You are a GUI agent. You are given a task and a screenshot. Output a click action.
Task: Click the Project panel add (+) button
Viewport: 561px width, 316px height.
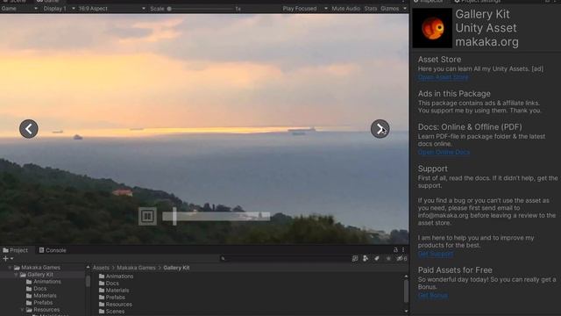tap(8, 258)
